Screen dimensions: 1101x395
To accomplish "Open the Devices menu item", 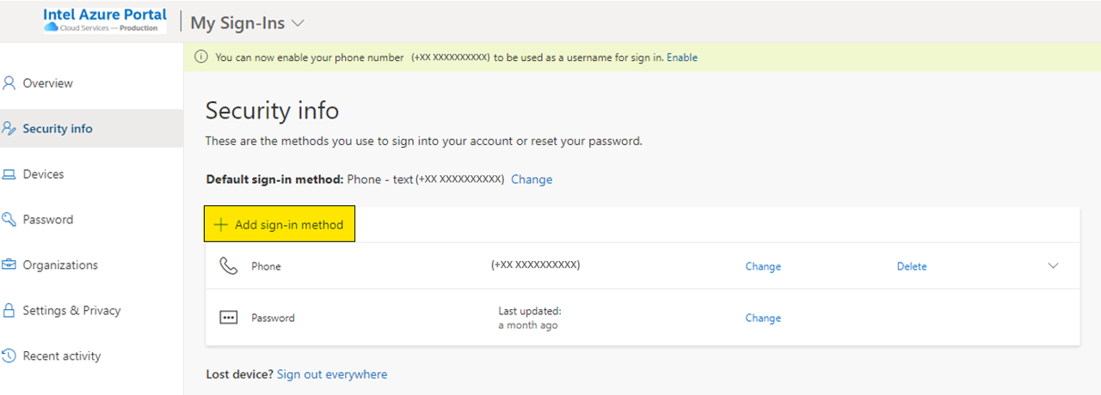I will (x=43, y=174).
